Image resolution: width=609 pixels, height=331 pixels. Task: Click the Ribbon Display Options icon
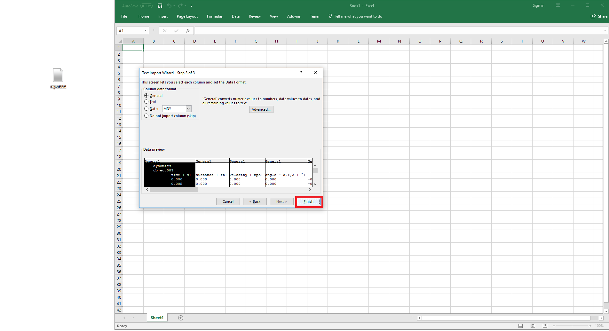click(x=558, y=5)
